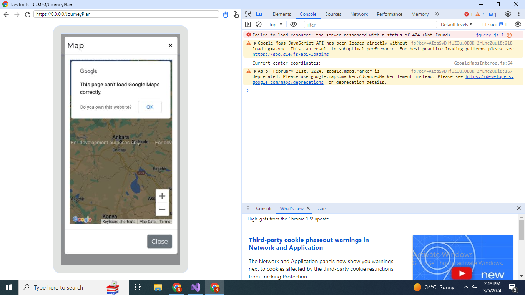The image size is (525, 295).
Task: Click the red error count indicator
Action: coord(469,14)
